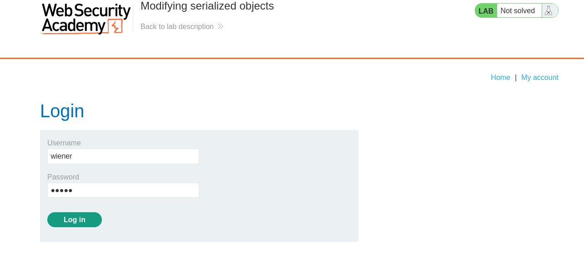584x254 pixels.
Task: Focus the Username field containing wiener
Action: click(x=123, y=156)
